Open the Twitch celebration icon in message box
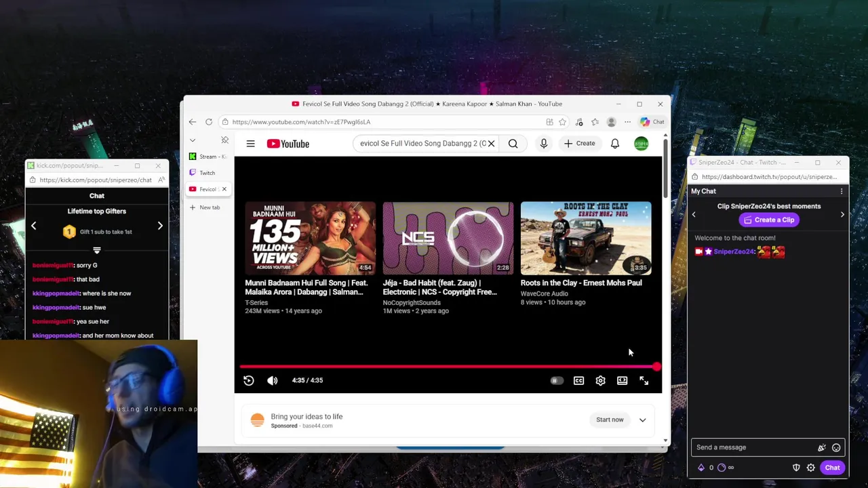The width and height of the screenshot is (868, 488). tap(822, 447)
